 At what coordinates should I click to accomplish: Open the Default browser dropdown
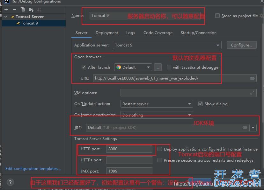(x=133, y=67)
